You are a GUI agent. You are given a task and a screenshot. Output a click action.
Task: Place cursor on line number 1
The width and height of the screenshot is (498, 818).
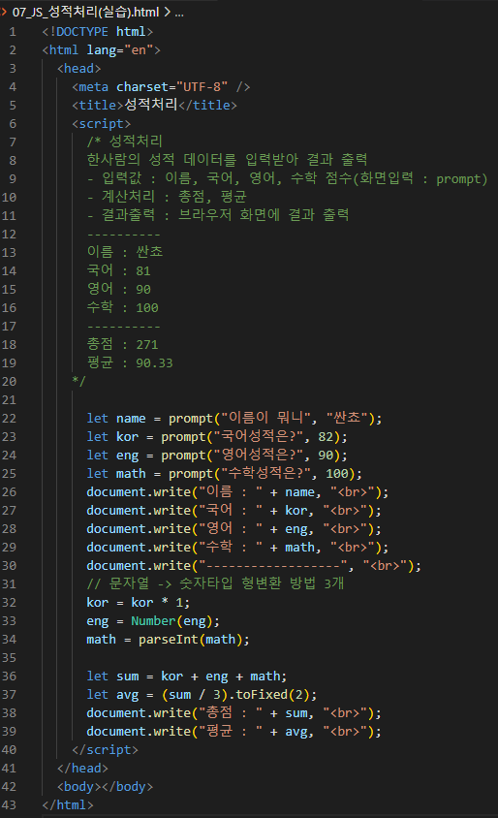(x=13, y=32)
